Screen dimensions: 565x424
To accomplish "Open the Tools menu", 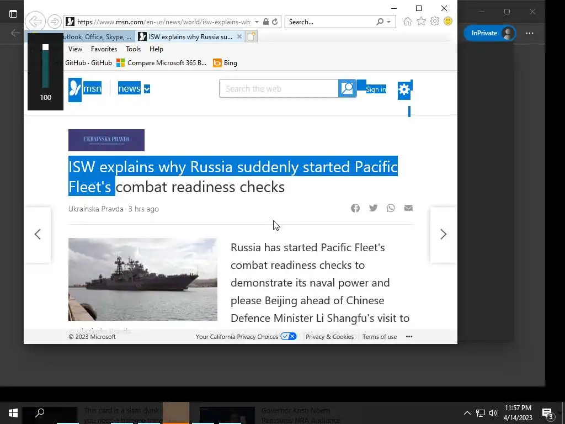I will click(133, 49).
